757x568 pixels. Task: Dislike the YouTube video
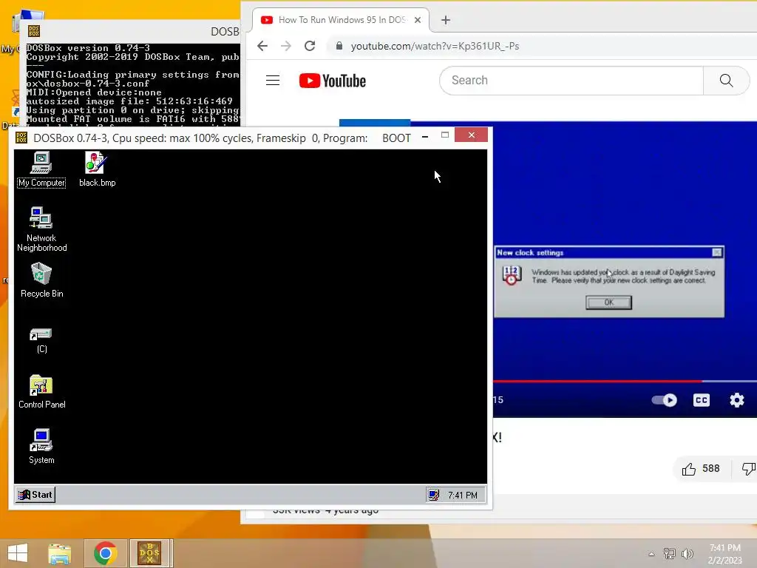[x=748, y=468]
